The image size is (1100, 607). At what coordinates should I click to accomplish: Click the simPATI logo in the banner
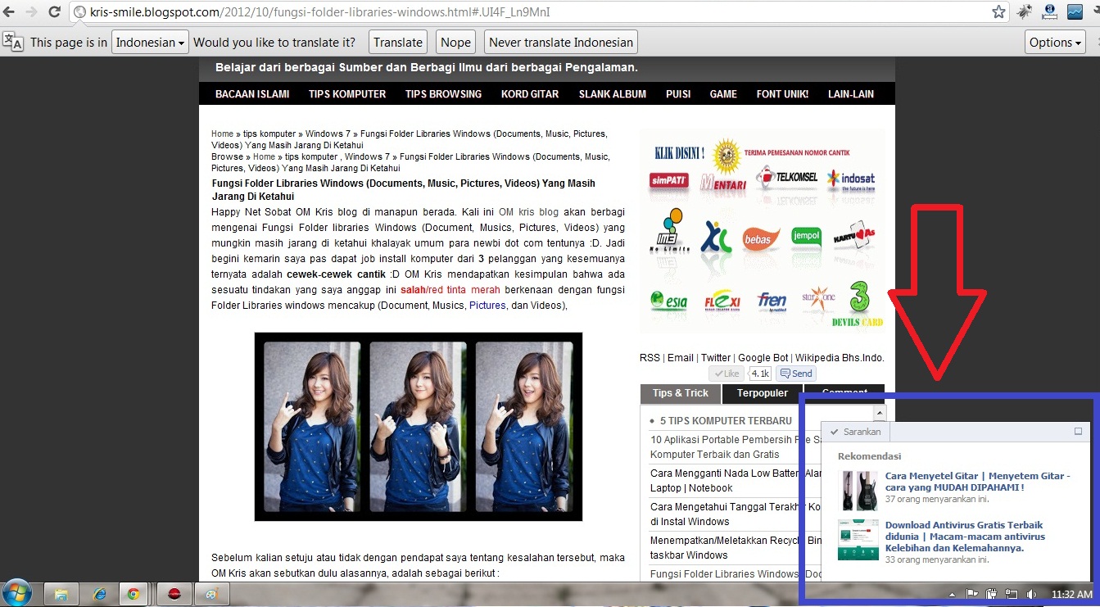669,181
